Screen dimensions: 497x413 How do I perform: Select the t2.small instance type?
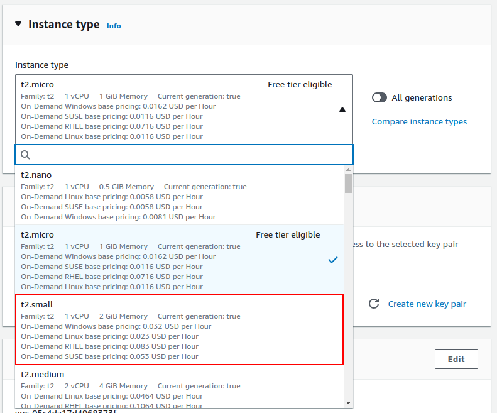tap(179, 330)
